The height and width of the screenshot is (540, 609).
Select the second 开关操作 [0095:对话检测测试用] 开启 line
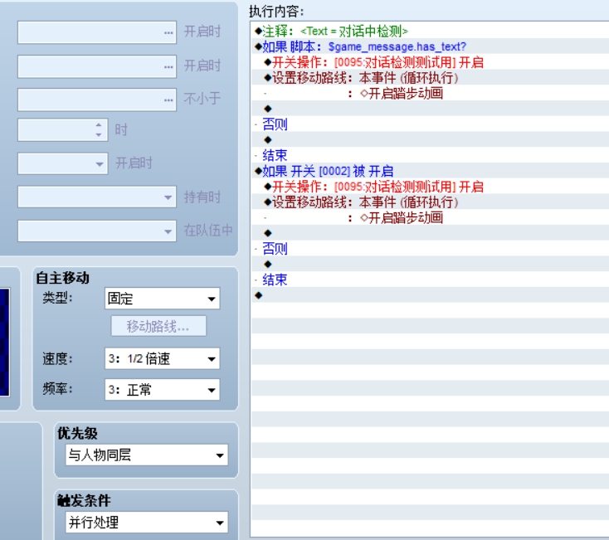click(430, 186)
